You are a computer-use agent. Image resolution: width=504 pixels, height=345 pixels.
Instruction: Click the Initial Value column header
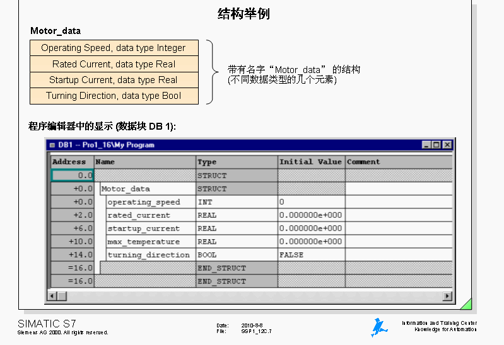311,162
